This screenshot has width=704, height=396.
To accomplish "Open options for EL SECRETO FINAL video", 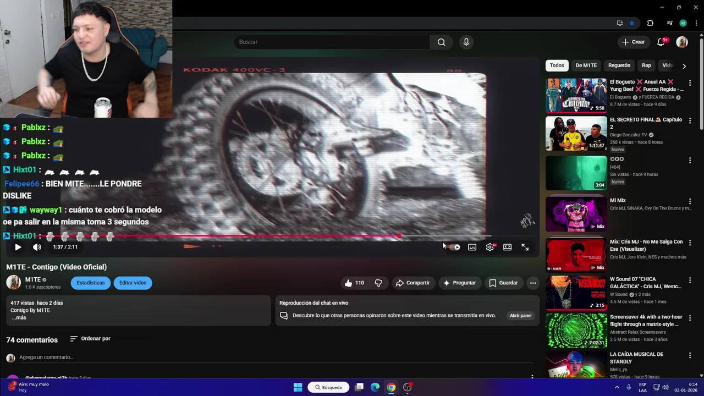I will point(690,120).
